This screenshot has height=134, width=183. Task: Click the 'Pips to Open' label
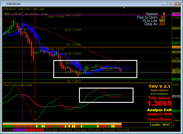click(x=147, y=17)
